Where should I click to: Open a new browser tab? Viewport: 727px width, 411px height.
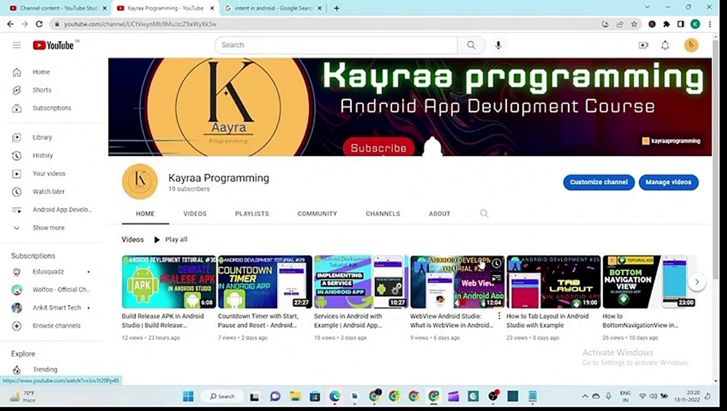337,8
